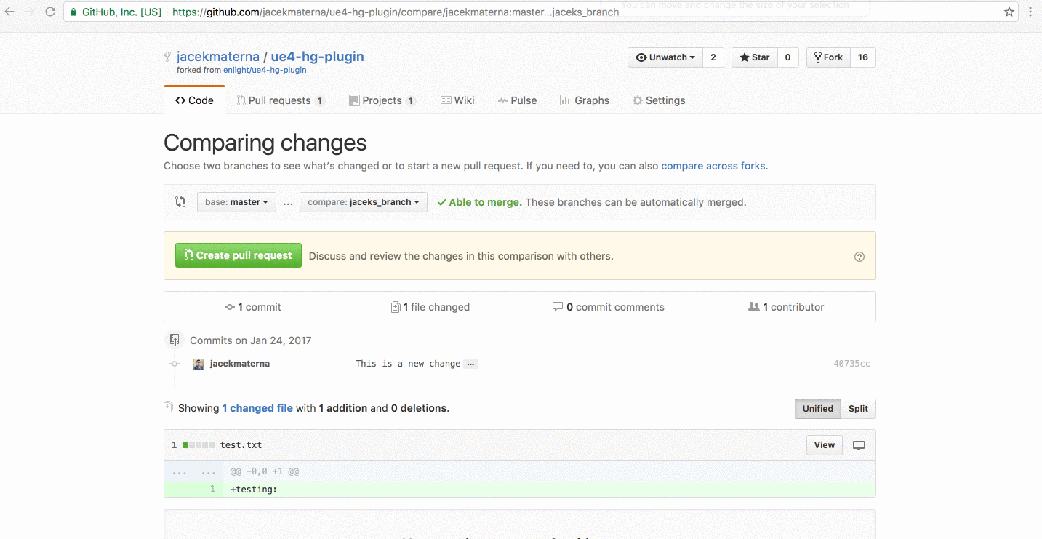Reload the page with refresh icon
This screenshot has width=1042, height=539.
point(50,12)
